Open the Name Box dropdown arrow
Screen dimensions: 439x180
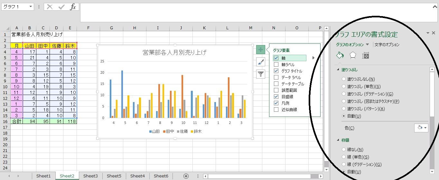31,7
